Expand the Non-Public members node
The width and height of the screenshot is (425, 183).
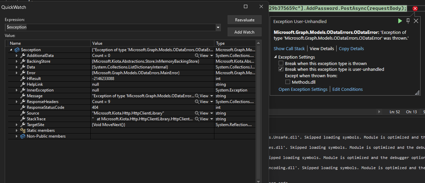pos(16,136)
